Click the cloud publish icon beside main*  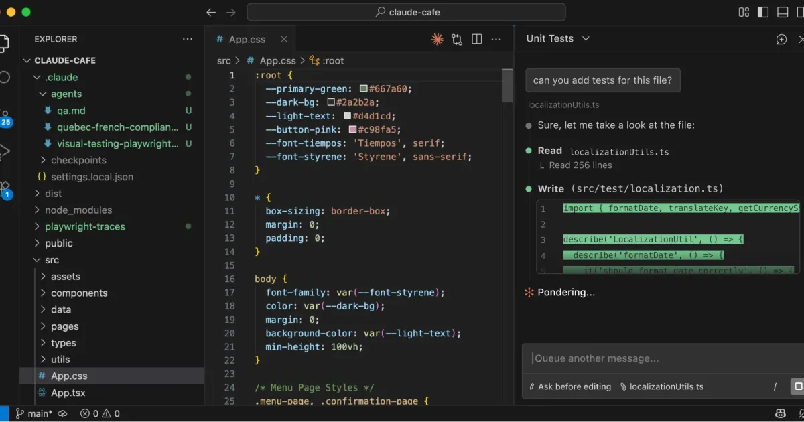pos(63,413)
